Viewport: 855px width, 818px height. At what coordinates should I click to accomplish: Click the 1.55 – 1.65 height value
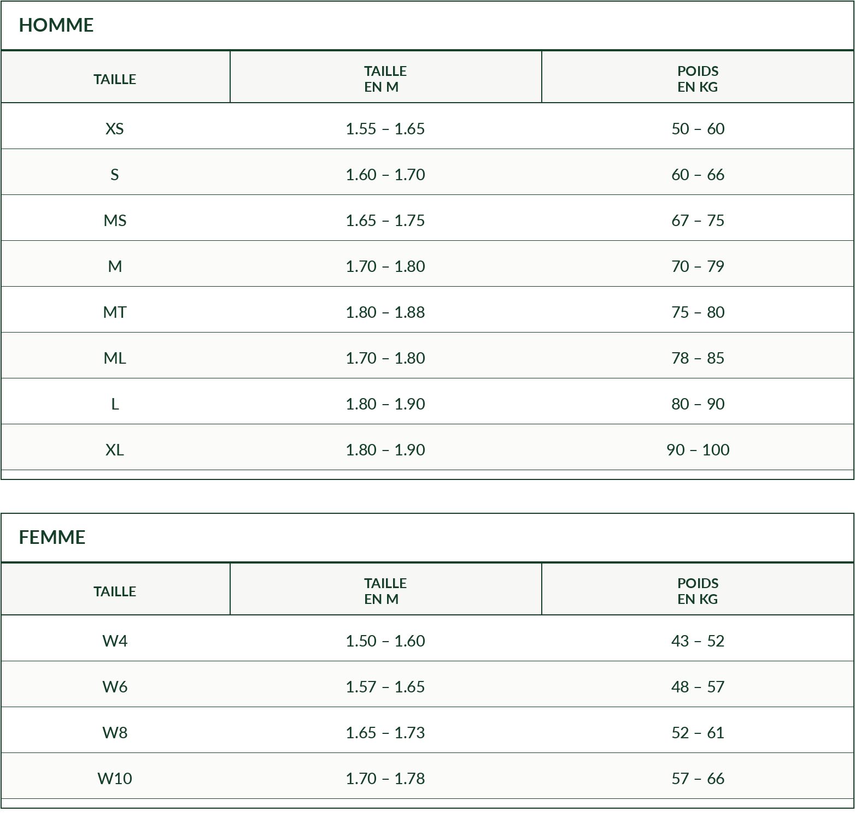(x=385, y=129)
